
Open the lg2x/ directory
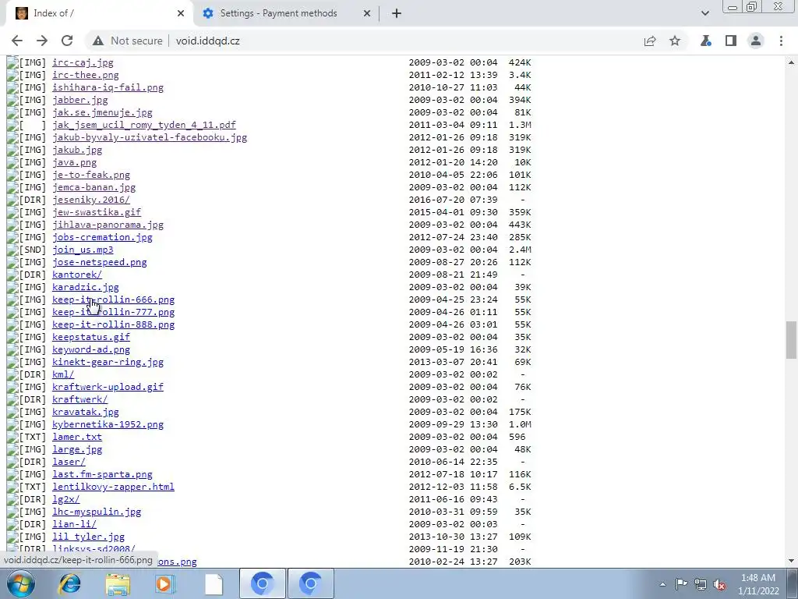pyautogui.click(x=66, y=499)
